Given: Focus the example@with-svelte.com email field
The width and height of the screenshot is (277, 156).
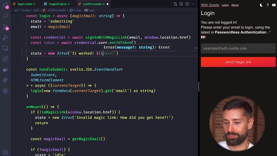Looking at the screenshot, I should pyautogui.click(x=238, y=48).
